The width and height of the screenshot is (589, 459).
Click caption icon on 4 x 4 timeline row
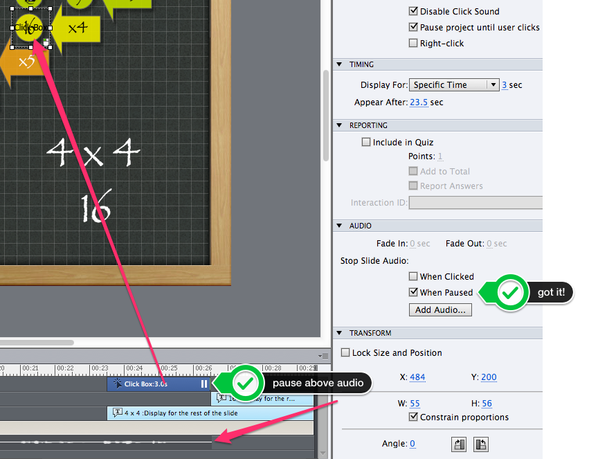[x=118, y=413]
